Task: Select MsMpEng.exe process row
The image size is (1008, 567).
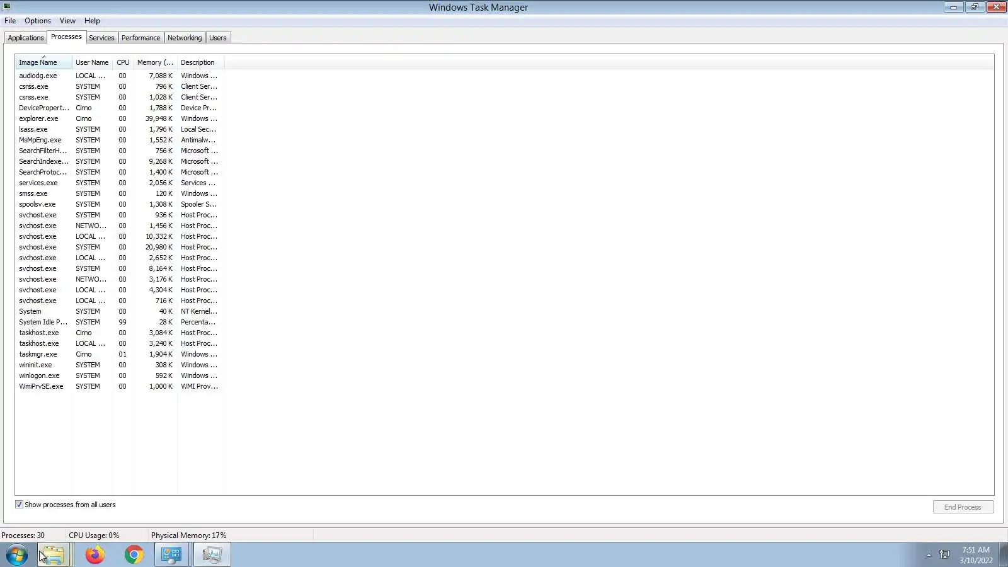Action: coord(120,140)
